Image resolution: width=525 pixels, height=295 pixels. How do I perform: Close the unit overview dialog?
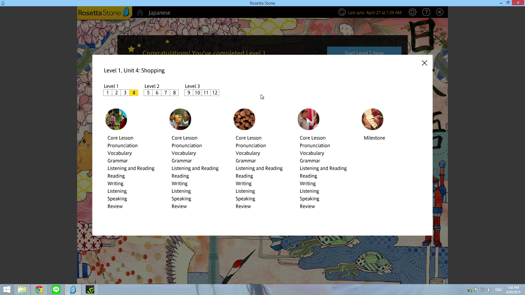(424, 63)
